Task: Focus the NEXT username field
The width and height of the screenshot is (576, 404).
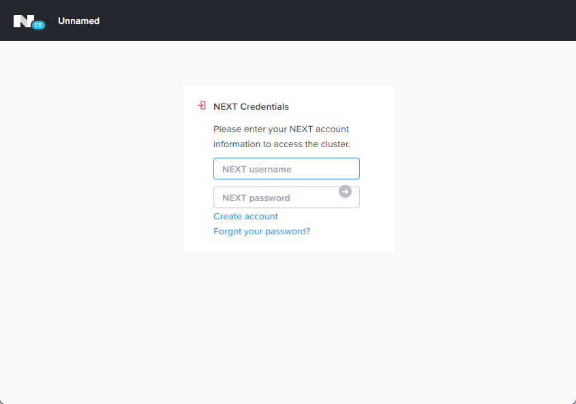Action: [286, 169]
